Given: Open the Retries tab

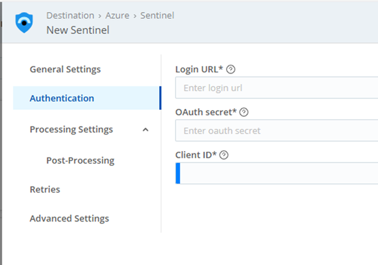Looking at the screenshot, I should point(45,189).
